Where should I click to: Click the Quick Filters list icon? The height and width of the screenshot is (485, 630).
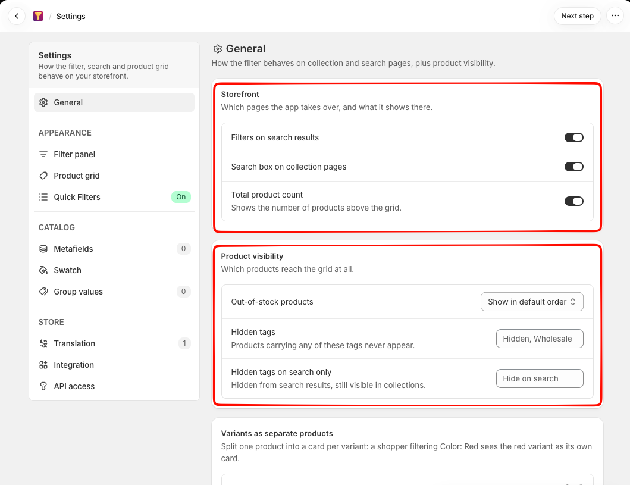(43, 197)
